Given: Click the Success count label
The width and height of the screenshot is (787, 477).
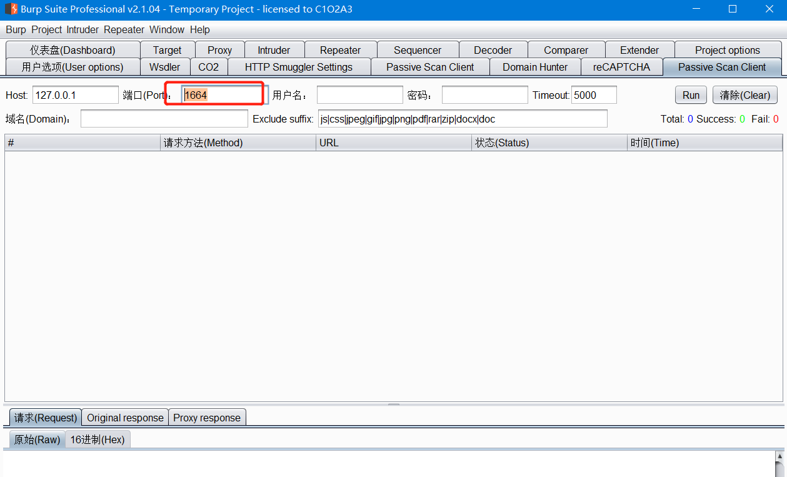Looking at the screenshot, I should tap(721, 119).
